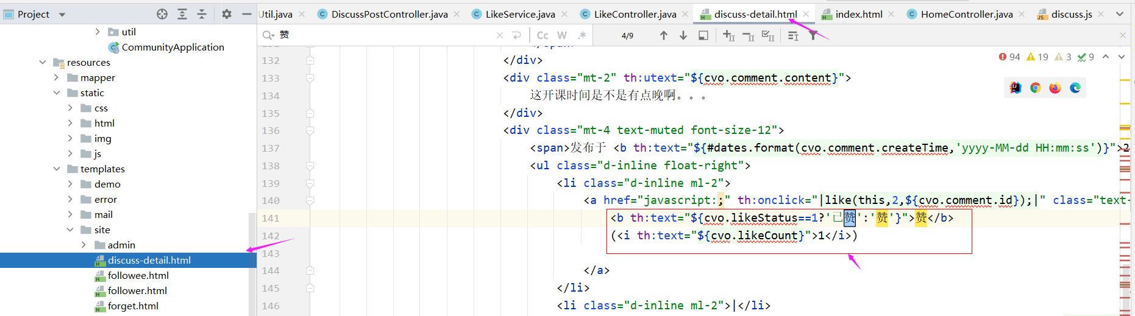The height and width of the screenshot is (316, 1135).
Task: Collapse the templates folder
Action: [x=56, y=169]
